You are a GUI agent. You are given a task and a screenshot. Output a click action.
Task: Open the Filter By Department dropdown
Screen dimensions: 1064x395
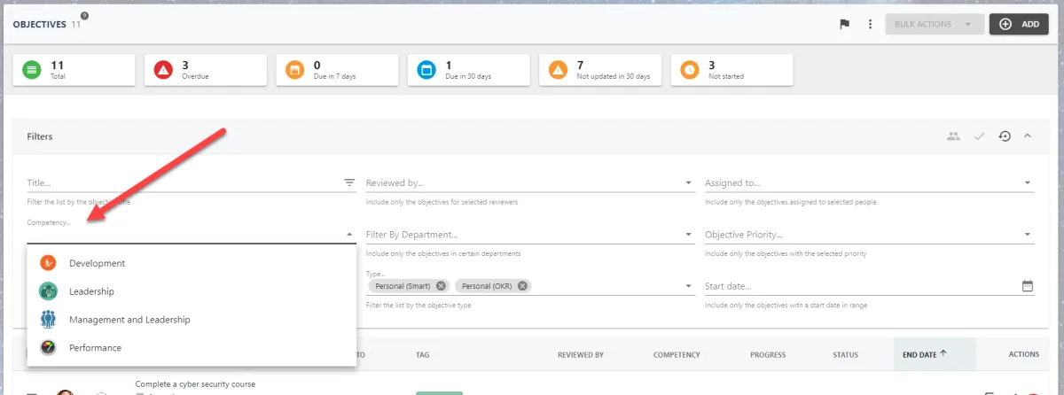pyautogui.click(x=529, y=235)
